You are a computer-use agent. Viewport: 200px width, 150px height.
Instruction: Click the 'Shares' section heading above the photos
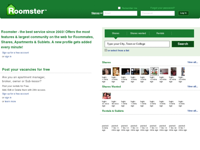pos(106,62)
